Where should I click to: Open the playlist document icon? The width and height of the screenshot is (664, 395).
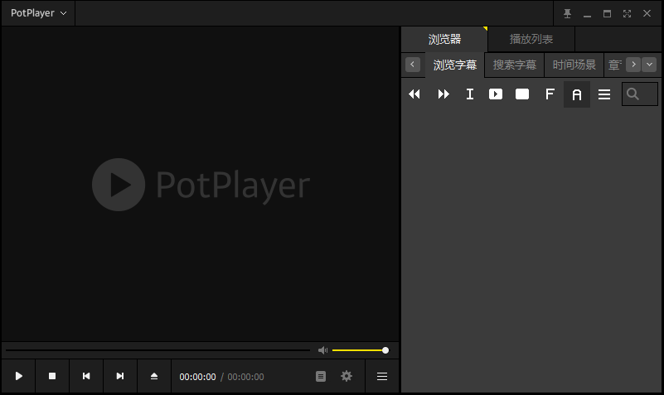(321, 376)
